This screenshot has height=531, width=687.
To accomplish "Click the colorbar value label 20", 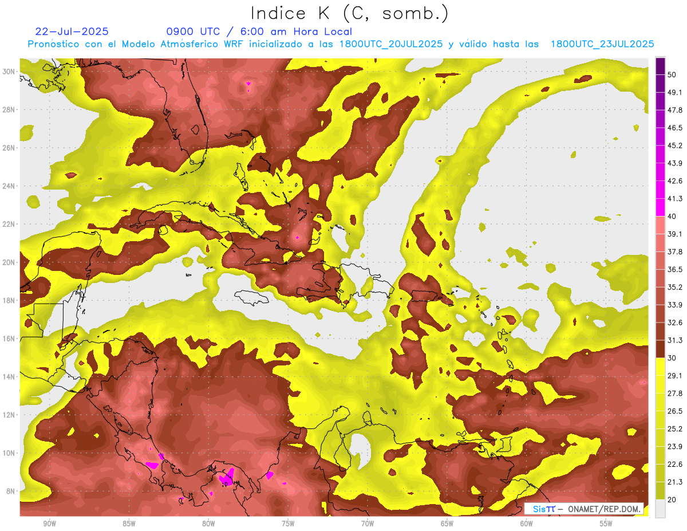I will click(671, 499).
